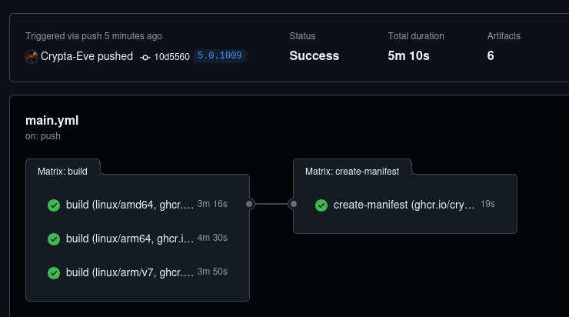
Task: Select the Matrix: build tab header
Action: coord(62,172)
